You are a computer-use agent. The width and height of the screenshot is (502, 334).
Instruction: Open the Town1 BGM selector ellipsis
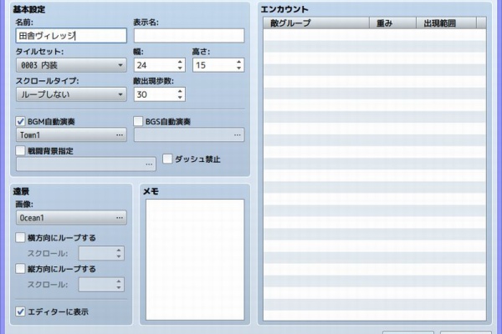(120, 135)
